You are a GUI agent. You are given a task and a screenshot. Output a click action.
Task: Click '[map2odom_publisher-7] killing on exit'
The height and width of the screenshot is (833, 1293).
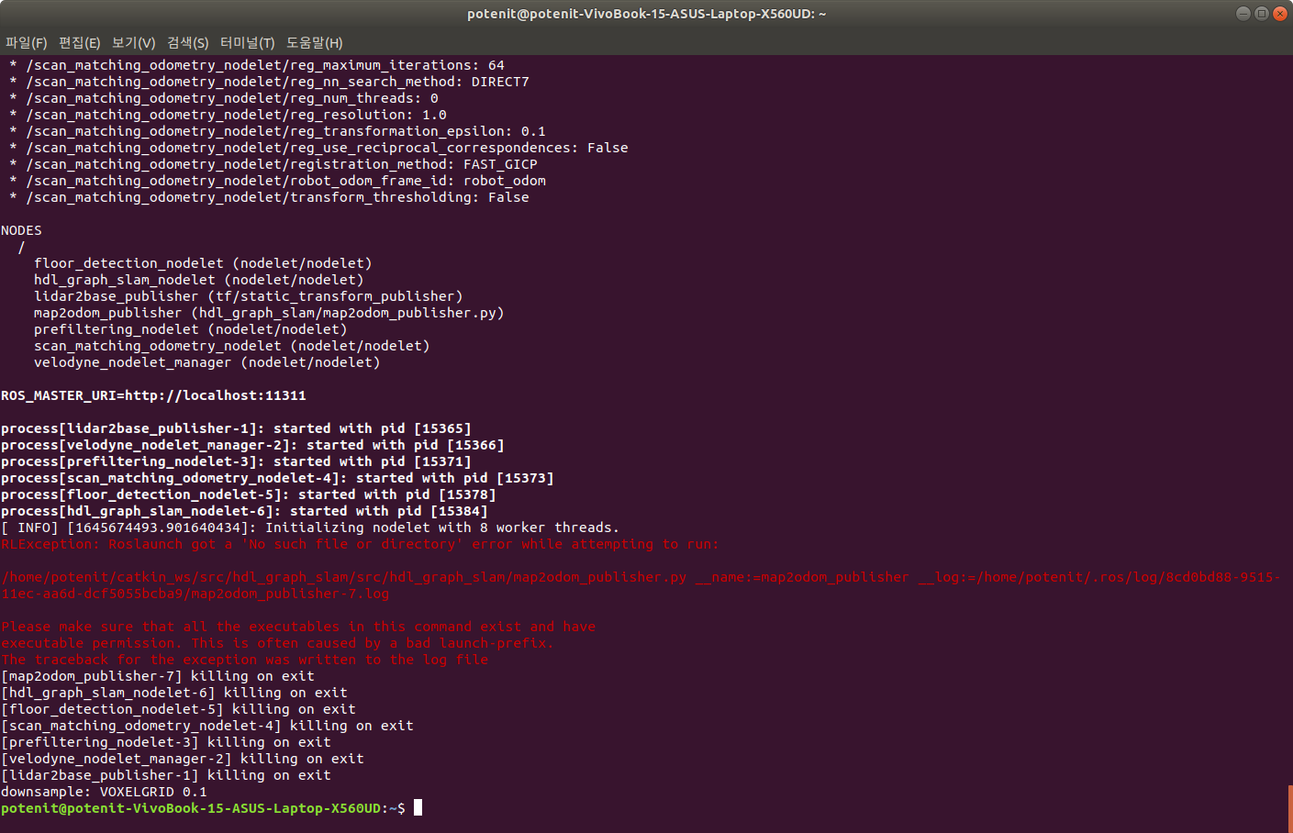pyautogui.click(x=158, y=676)
